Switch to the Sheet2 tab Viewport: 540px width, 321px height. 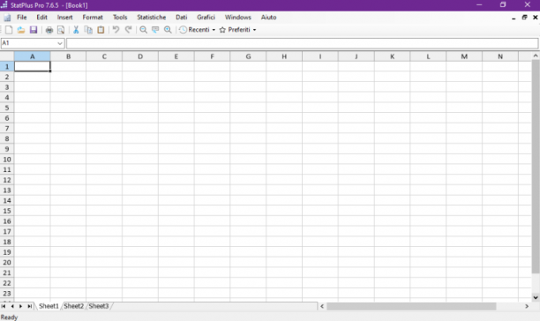(74, 306)
